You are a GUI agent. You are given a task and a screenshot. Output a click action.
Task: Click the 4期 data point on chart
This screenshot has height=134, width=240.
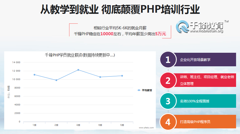(x=100, y=77)
